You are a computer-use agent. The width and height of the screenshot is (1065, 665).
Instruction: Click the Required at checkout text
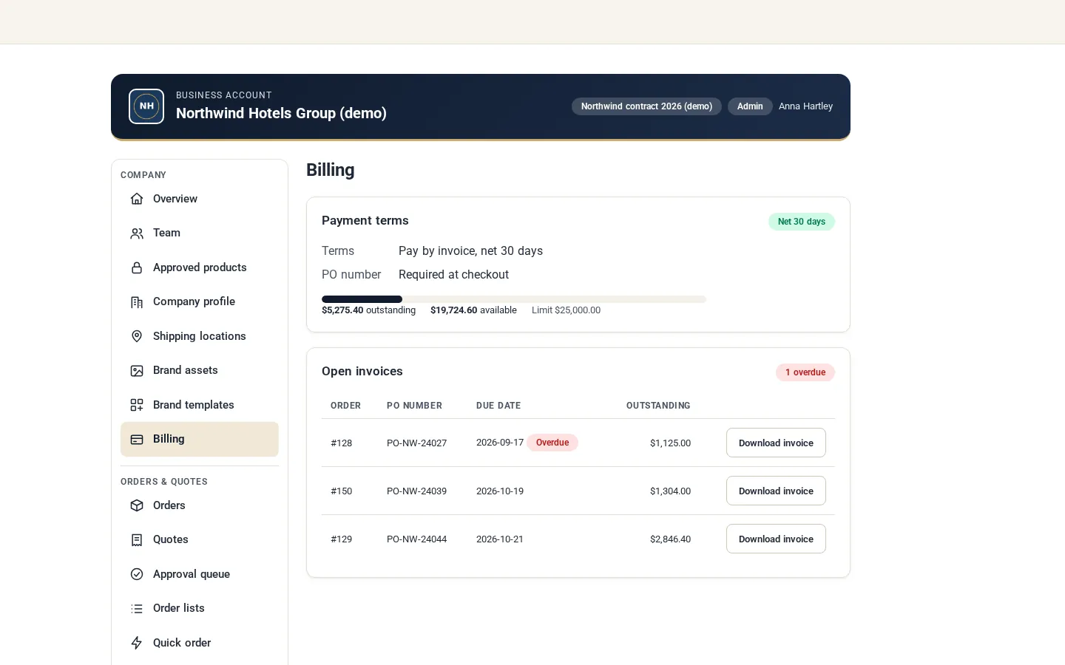point(453,275)
